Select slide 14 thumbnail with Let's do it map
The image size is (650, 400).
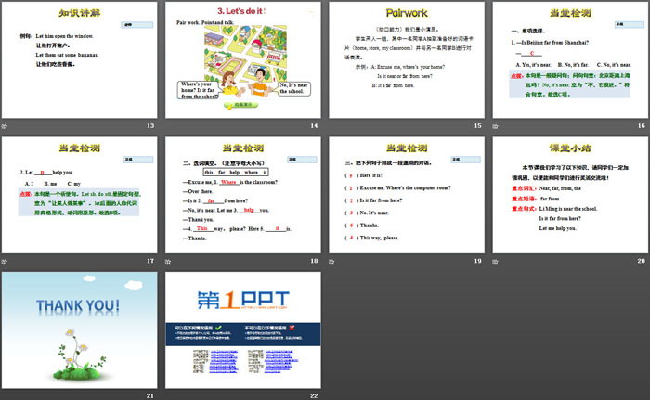click(x=243, y=60)
